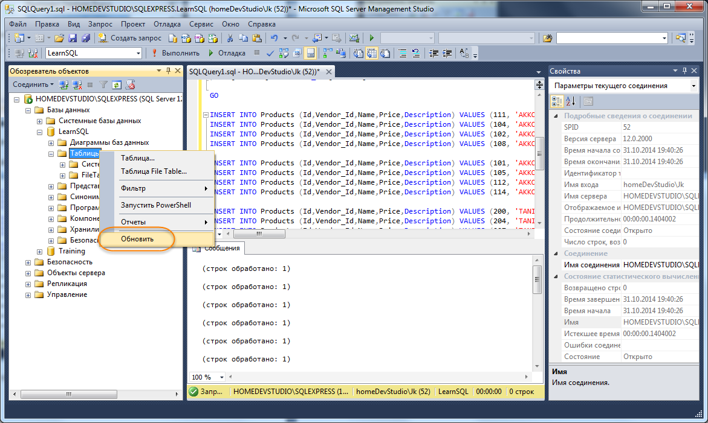Image resolution: width=708 pixels, height=423 pixels.
Task: Click the MDX query toolbar icon
Action: (186, 38)
